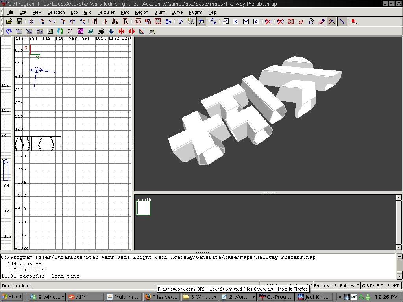Open the Curve menu

click(177, 12)
